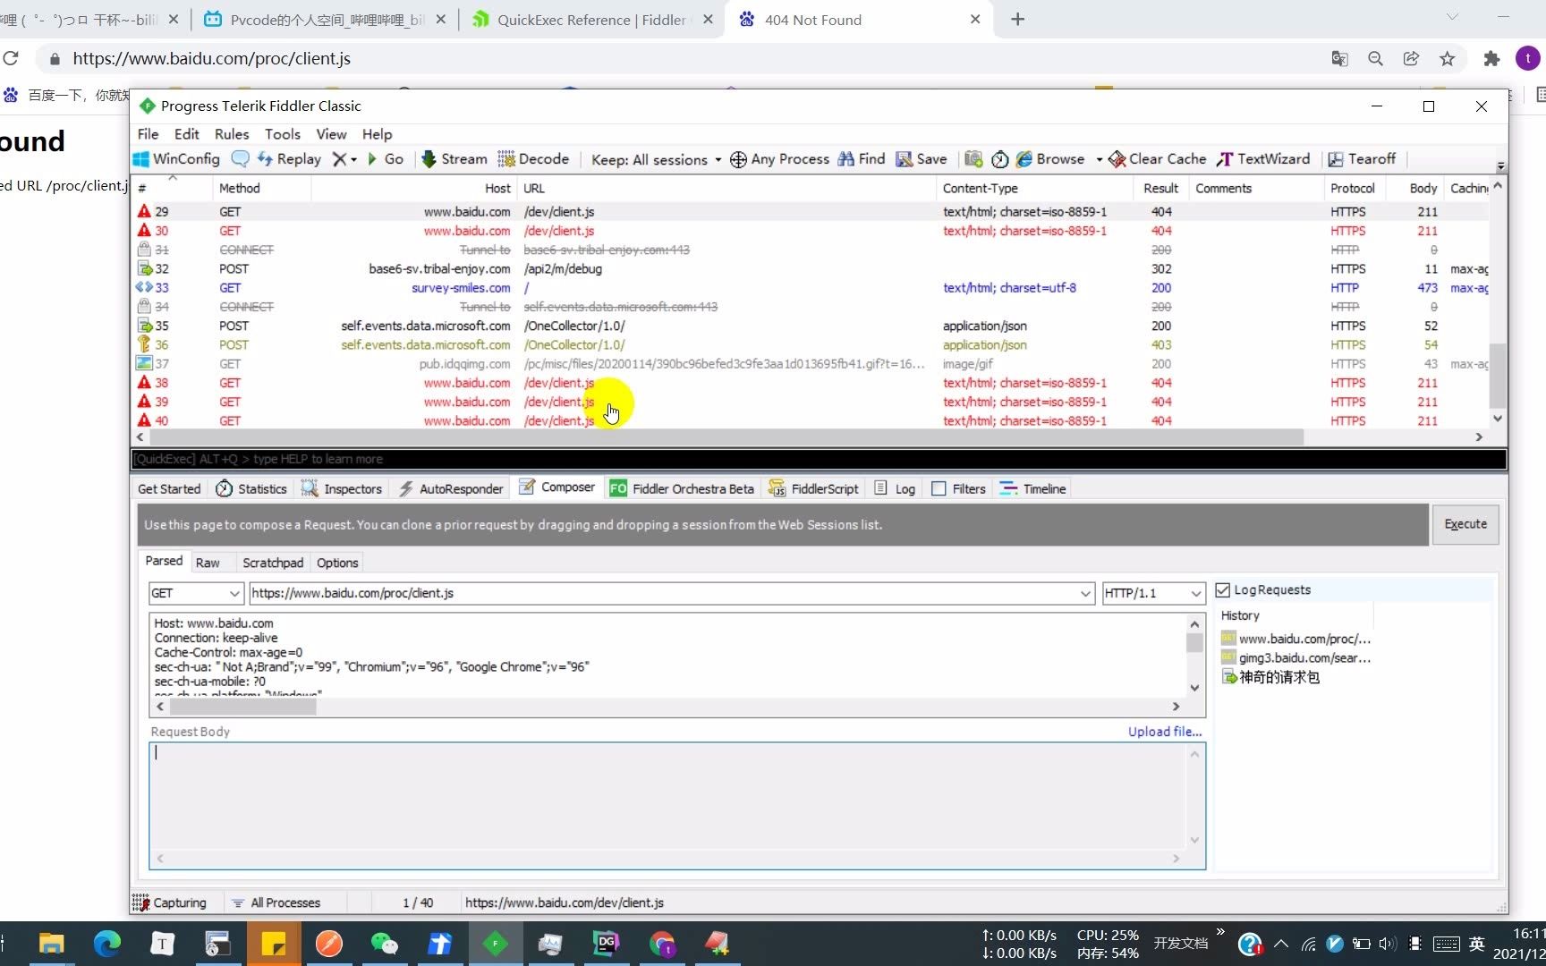Replay the selected session

(289, 158)
